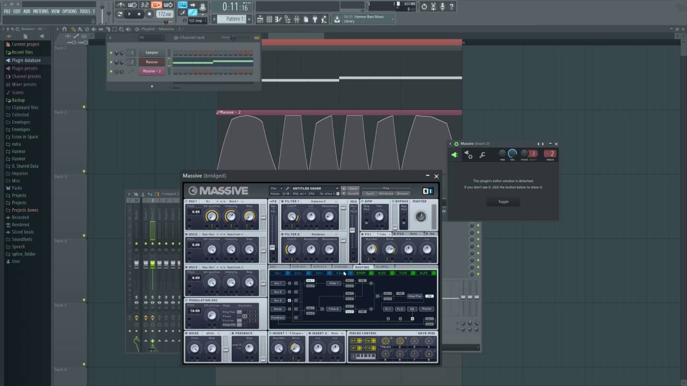Select the Massive channel button in Channel rack
Viewport: 687px width, 386px height.
tap(152, 62)
